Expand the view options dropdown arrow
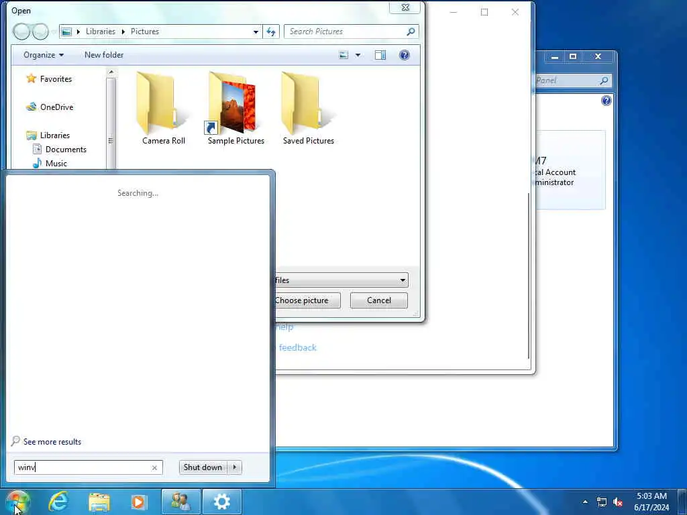Viewport: 687px width, 515px height. 358,55
